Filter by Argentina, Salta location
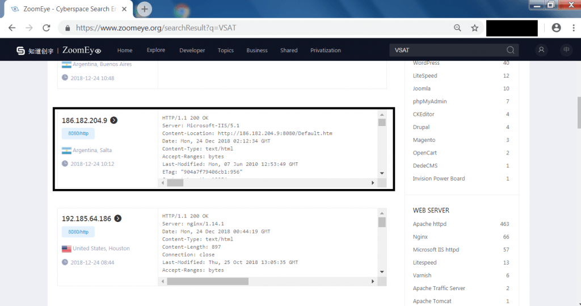Screen dimensions: 581x306 click(92, 150)
